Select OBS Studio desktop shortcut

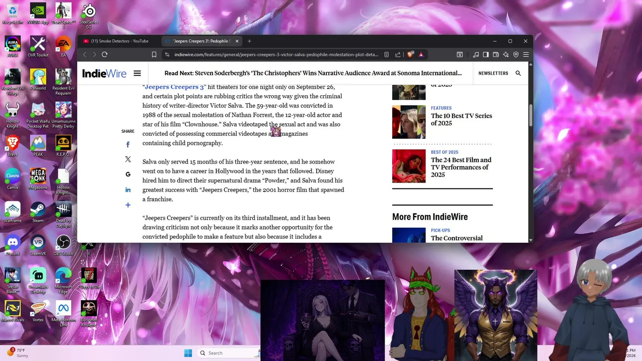(x=63, y=245)
